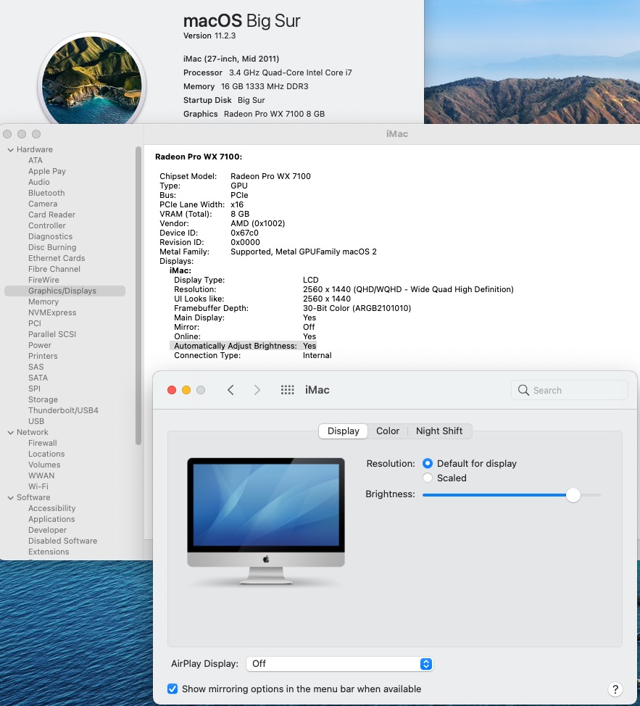Click in the Search field

[570, 390]
